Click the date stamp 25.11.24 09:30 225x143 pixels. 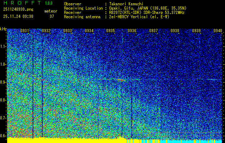(18, 16)
